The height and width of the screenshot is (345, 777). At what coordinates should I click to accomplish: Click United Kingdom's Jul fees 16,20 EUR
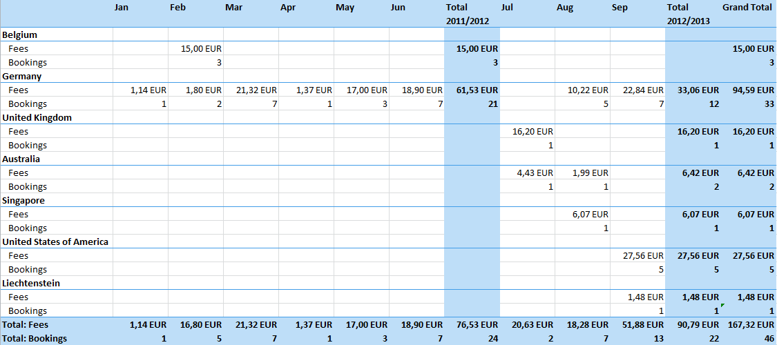[x=533, y=131]
